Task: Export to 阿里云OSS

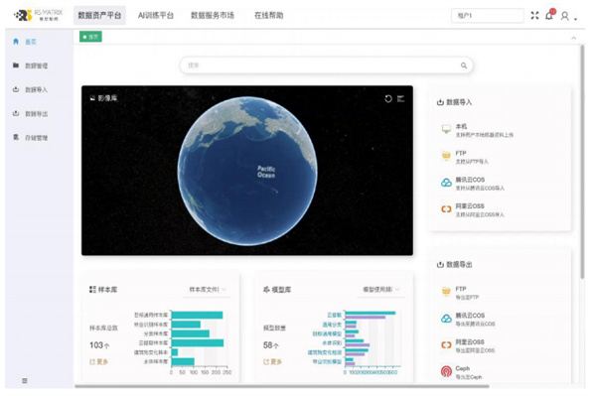Action: point(475,345)
